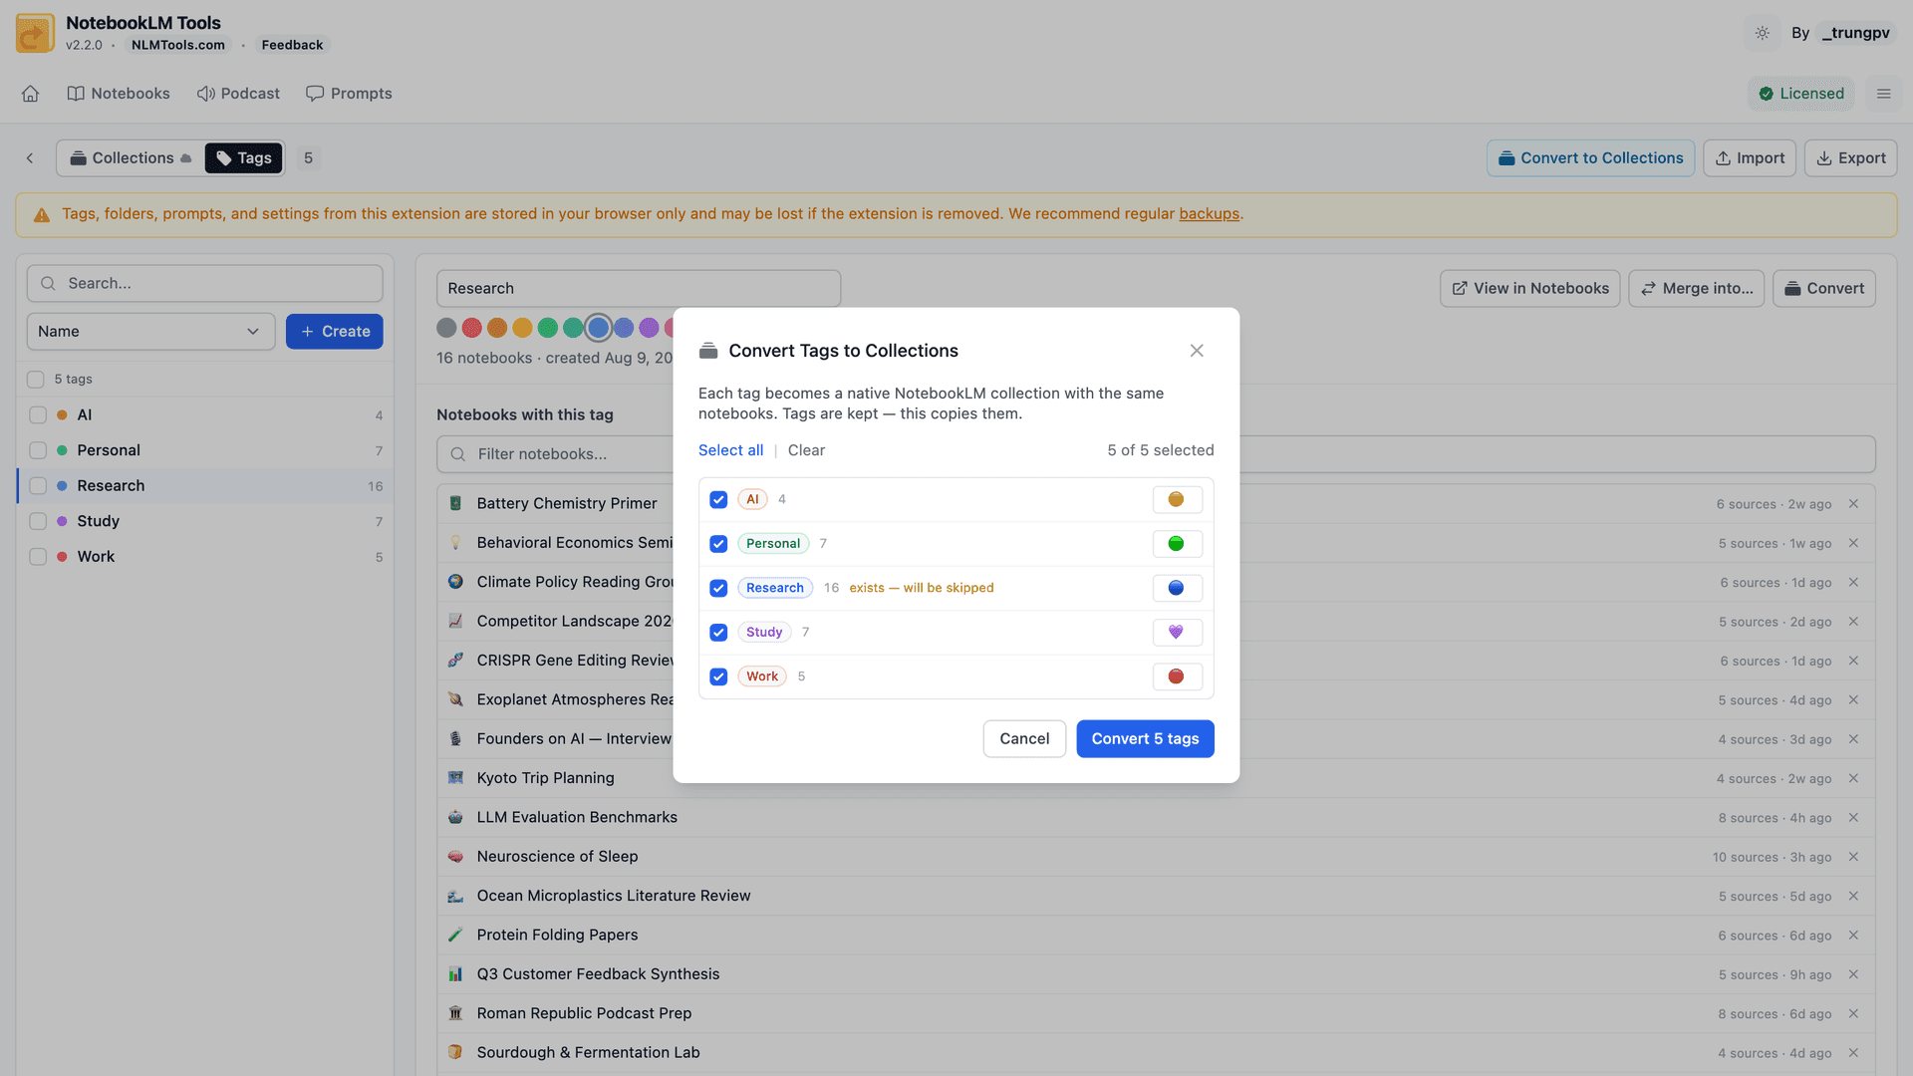Select the Tags tab
The height and width of the screenshot is (1076, 1913).
click(244, 158)
